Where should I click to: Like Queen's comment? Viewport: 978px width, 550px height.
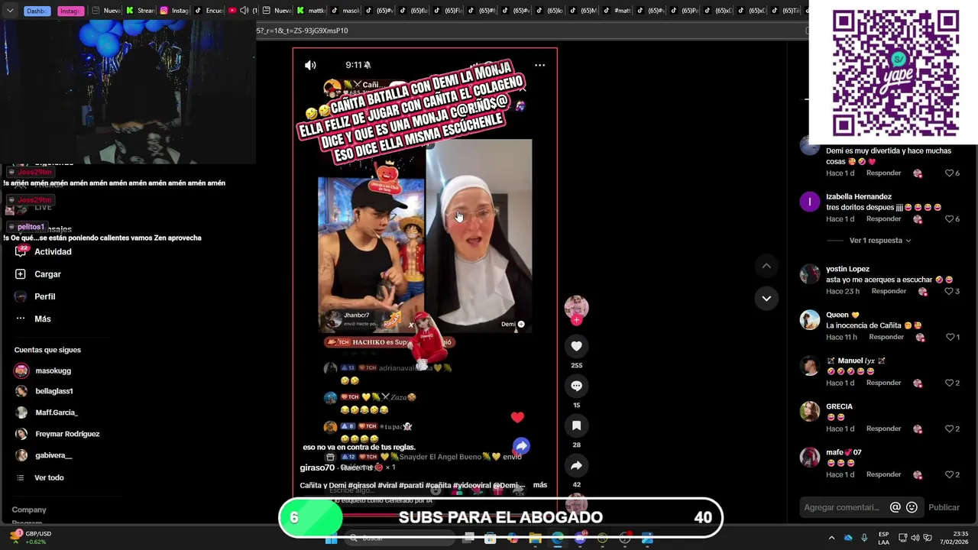tap(952, 337)
